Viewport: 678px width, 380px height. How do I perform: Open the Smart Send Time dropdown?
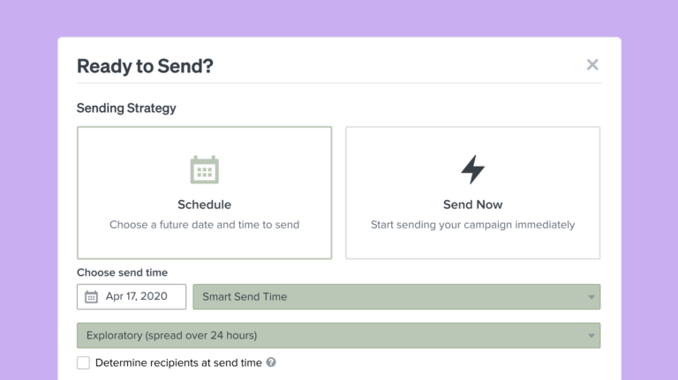click(396, 296)
